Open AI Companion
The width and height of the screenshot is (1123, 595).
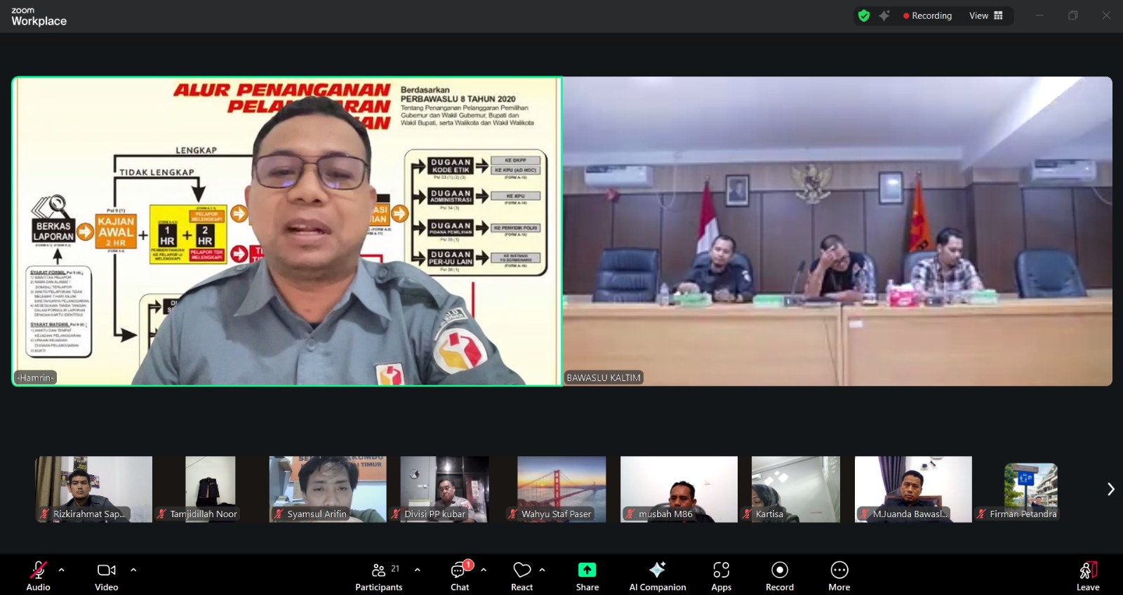658,575
